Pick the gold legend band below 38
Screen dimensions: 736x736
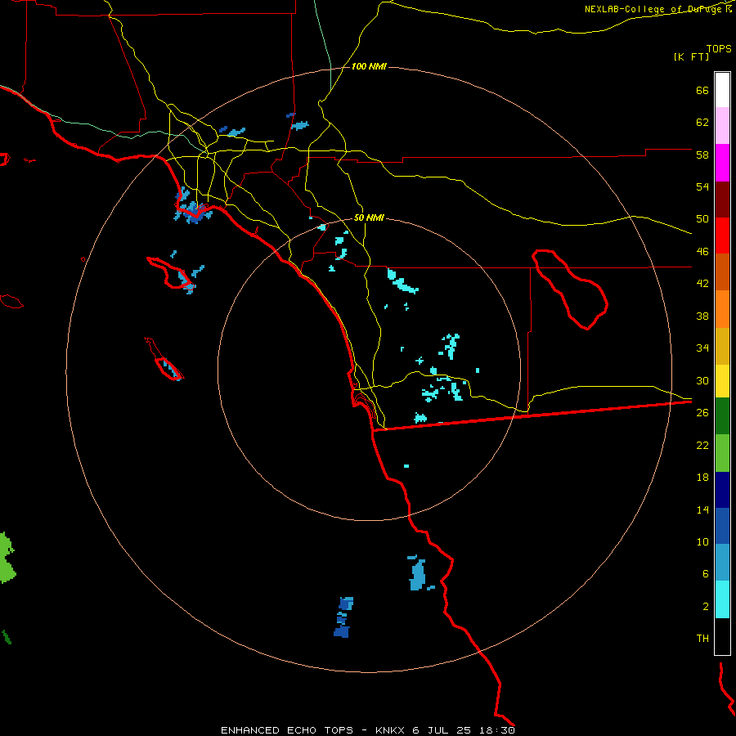(722, 346)
